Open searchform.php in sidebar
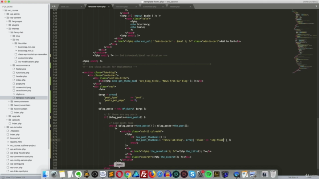319x179 pixels. tap(24, 91)
